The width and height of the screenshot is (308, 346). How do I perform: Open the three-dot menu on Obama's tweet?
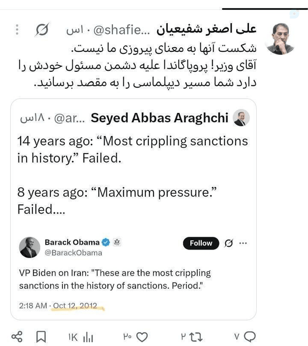tap(243, 243)
